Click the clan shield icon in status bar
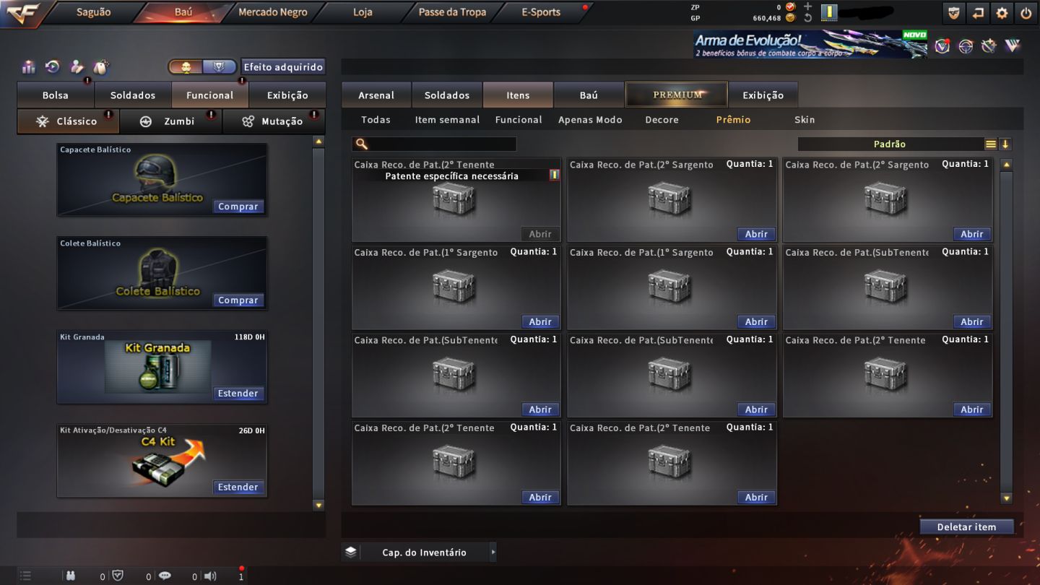 (118, 576)
